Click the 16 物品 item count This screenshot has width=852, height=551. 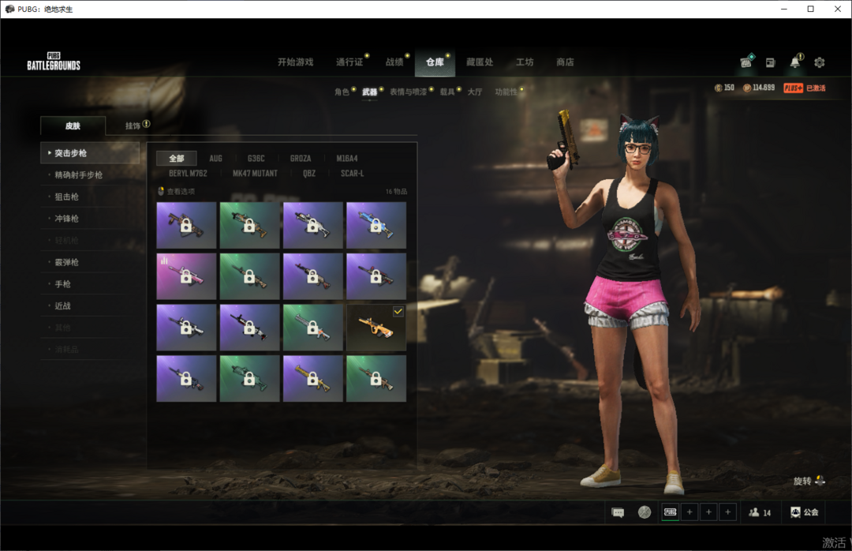tap(396, 192)
